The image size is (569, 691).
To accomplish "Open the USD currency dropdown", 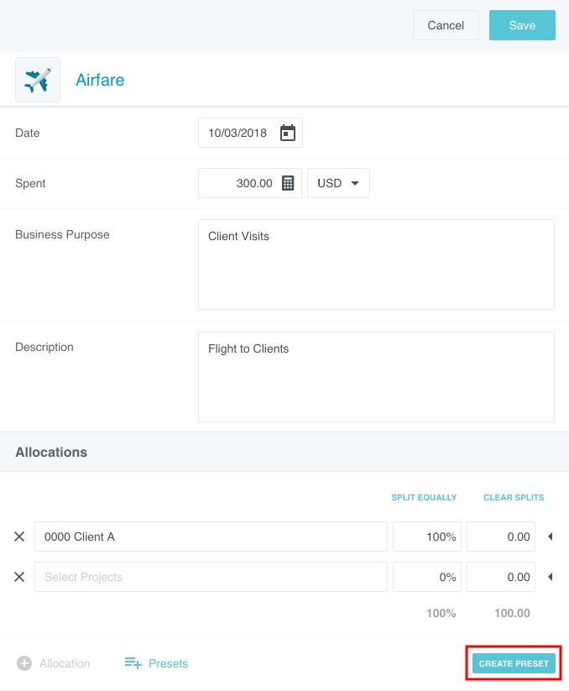I will tap(338, 183).
